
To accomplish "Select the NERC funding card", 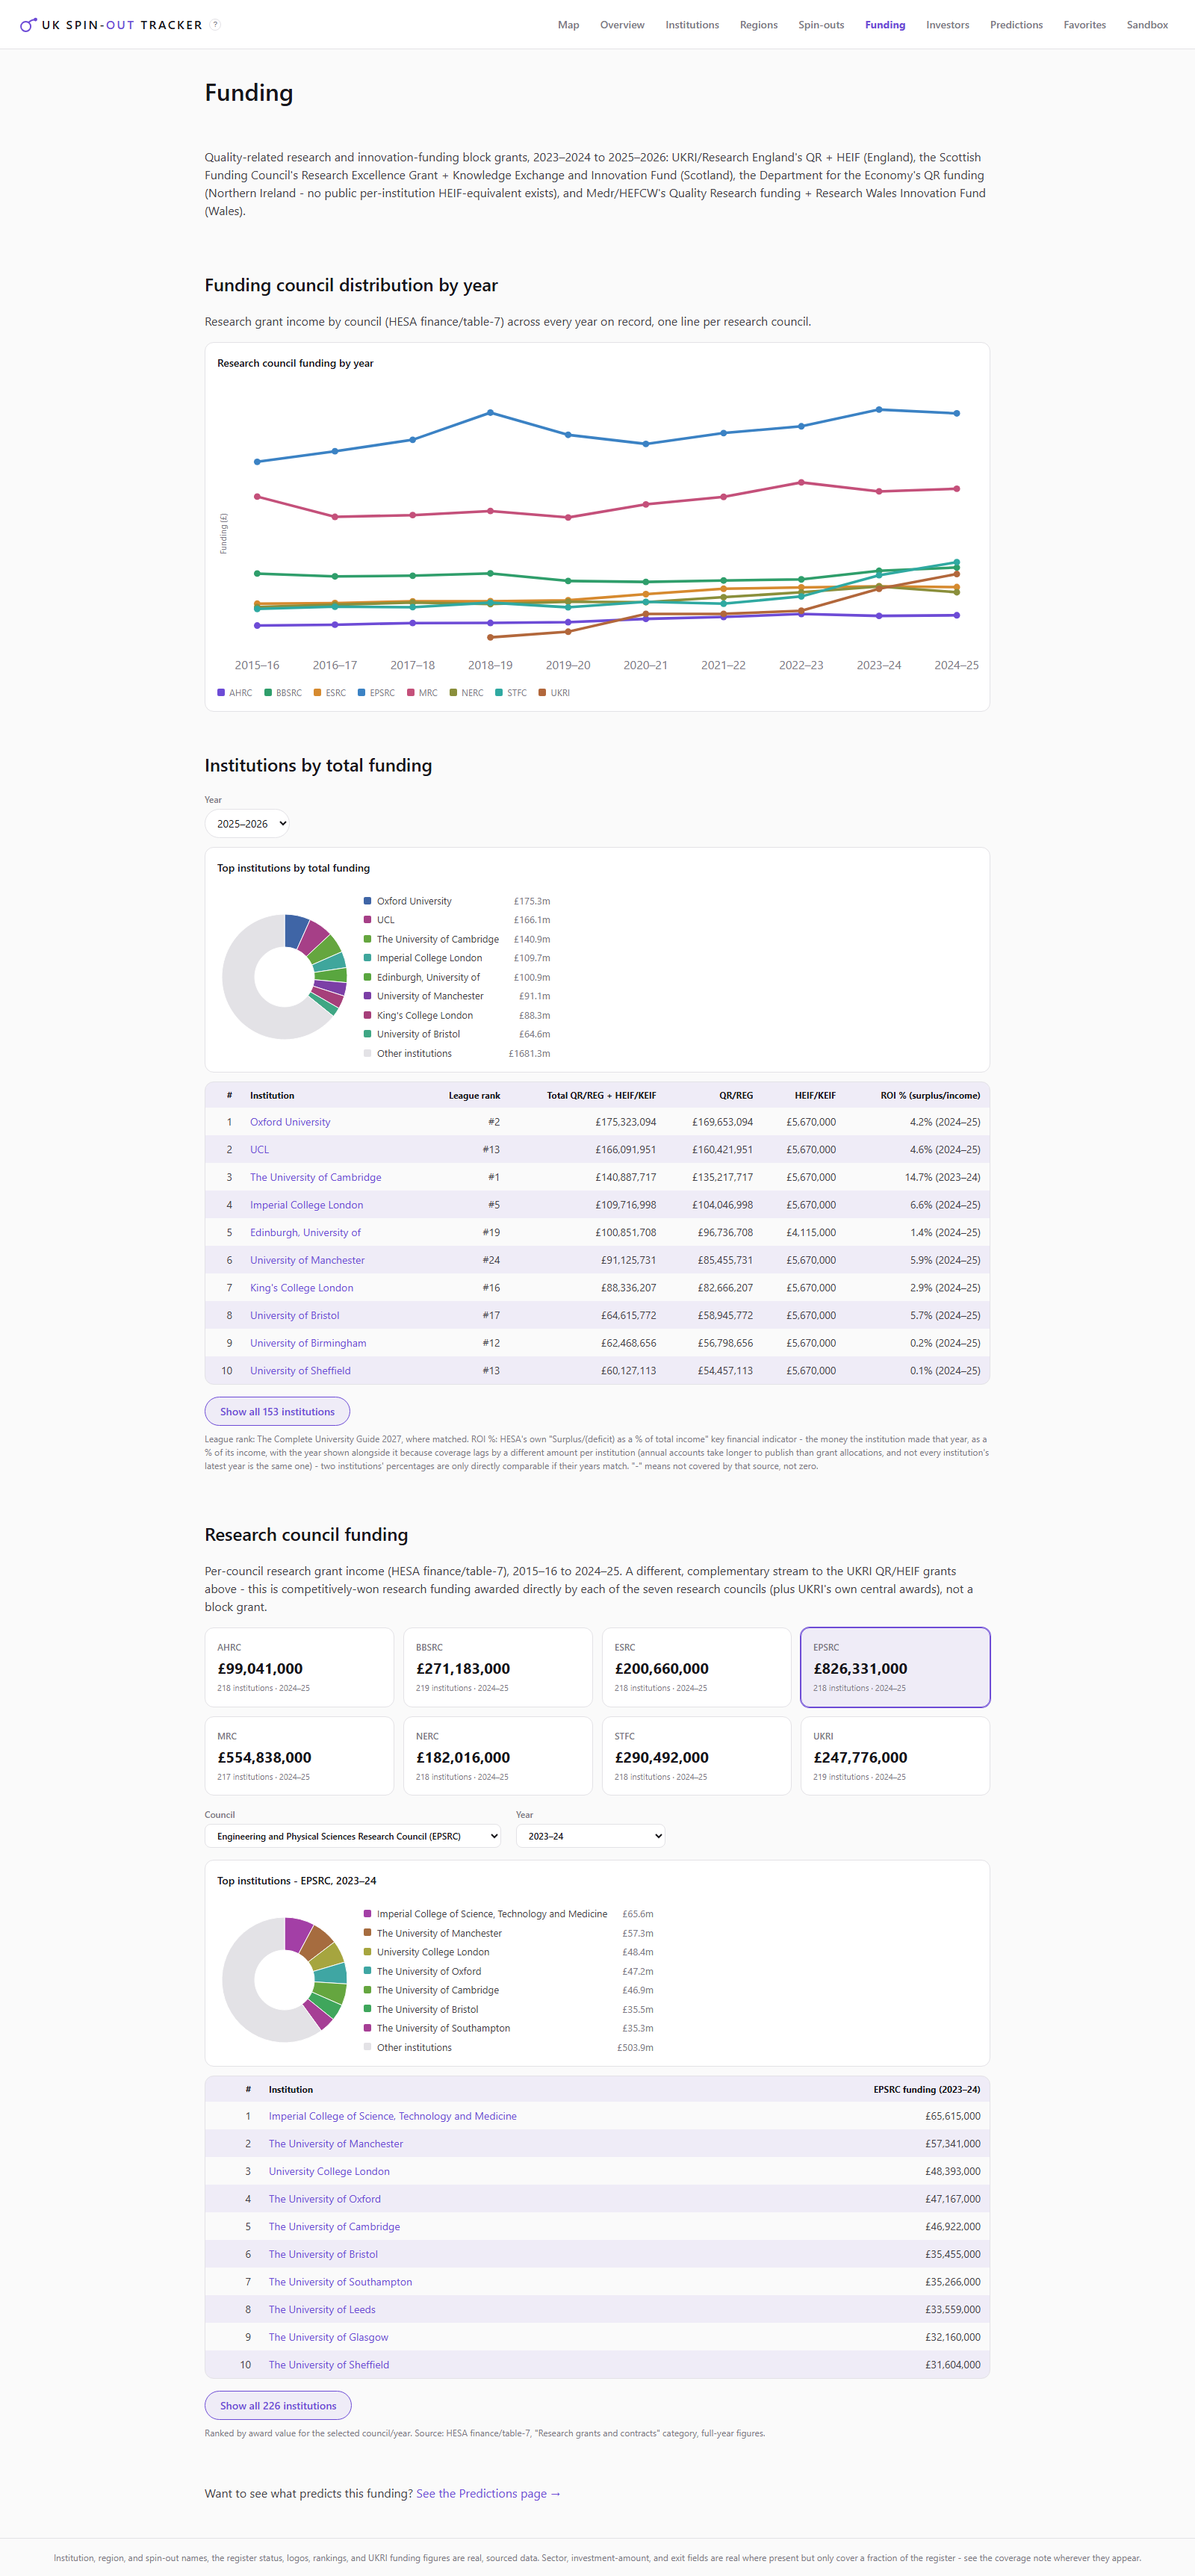I will (498, 1756).
